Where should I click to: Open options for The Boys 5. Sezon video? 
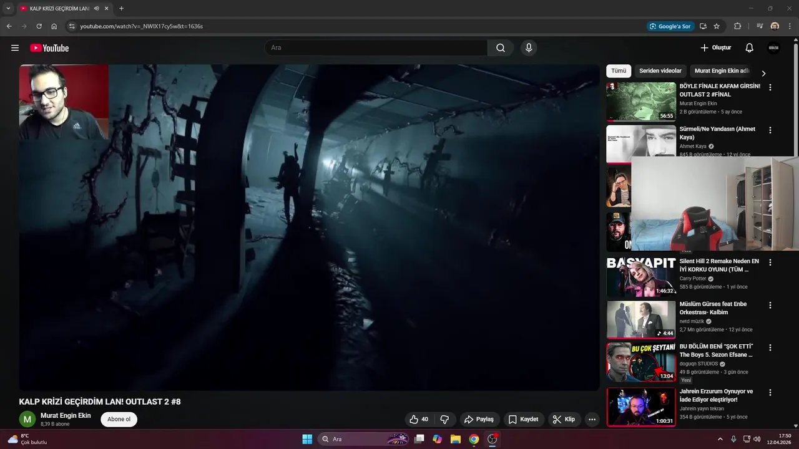(770, 347)
